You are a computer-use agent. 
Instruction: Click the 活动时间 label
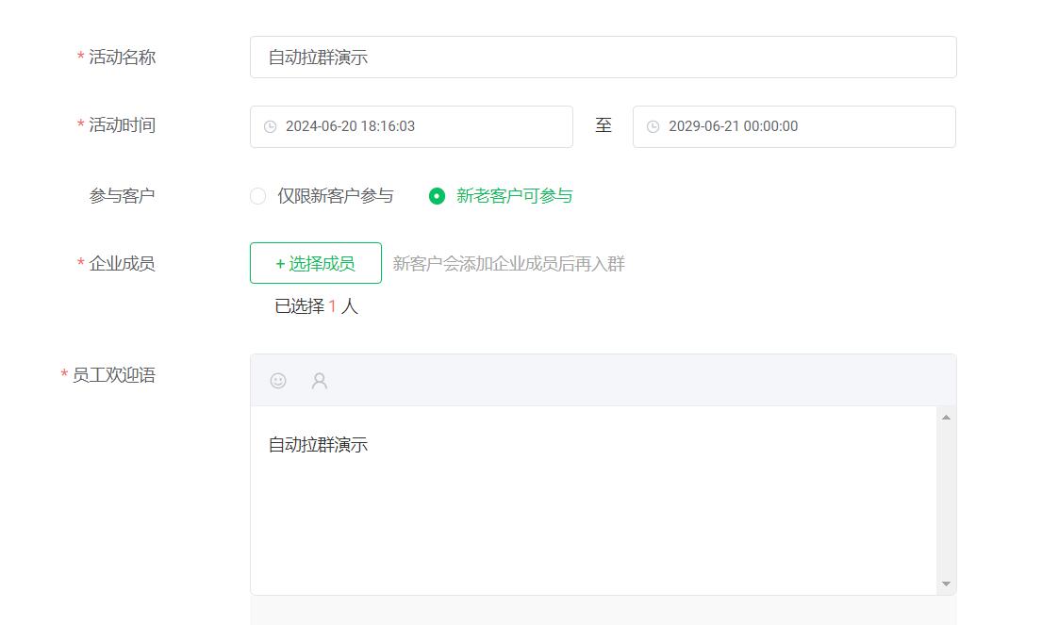122,124
